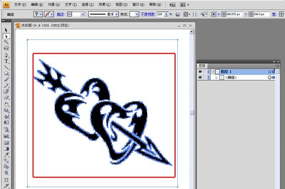Image resolution: width=285 pixels, height=189 pixels.
Task: Toggle lock box for <编组> row
Action: [x=205, y=78]
